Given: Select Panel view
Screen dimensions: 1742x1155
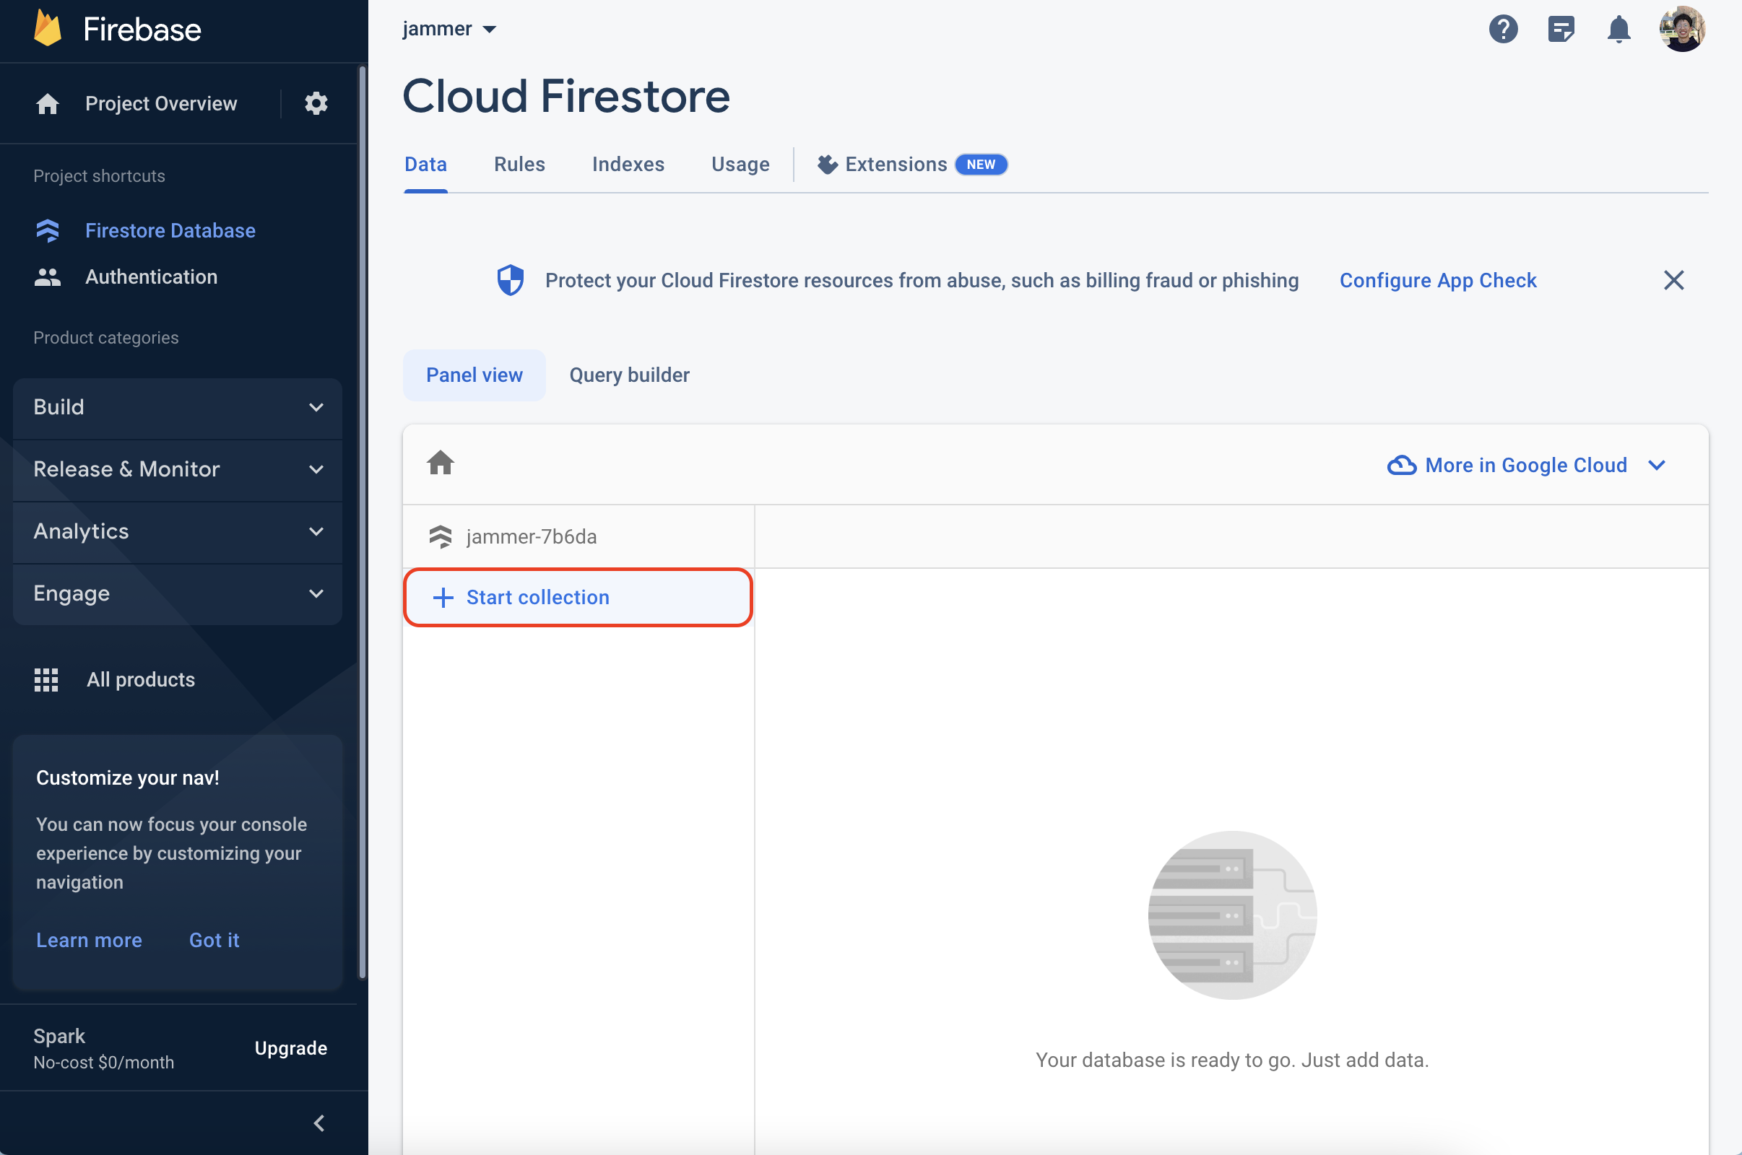Looking at the screenshot, I should click(474, 375).
